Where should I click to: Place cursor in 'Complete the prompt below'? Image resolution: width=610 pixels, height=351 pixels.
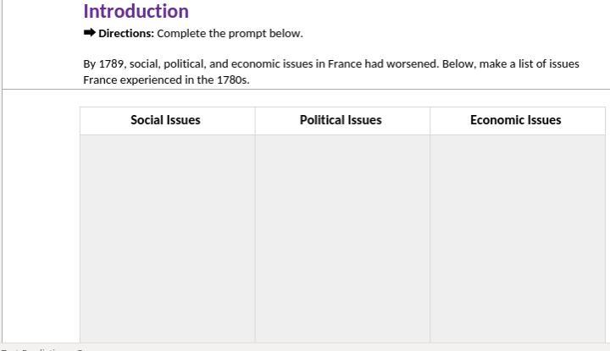pyautogui.click(x=229, y=34)
